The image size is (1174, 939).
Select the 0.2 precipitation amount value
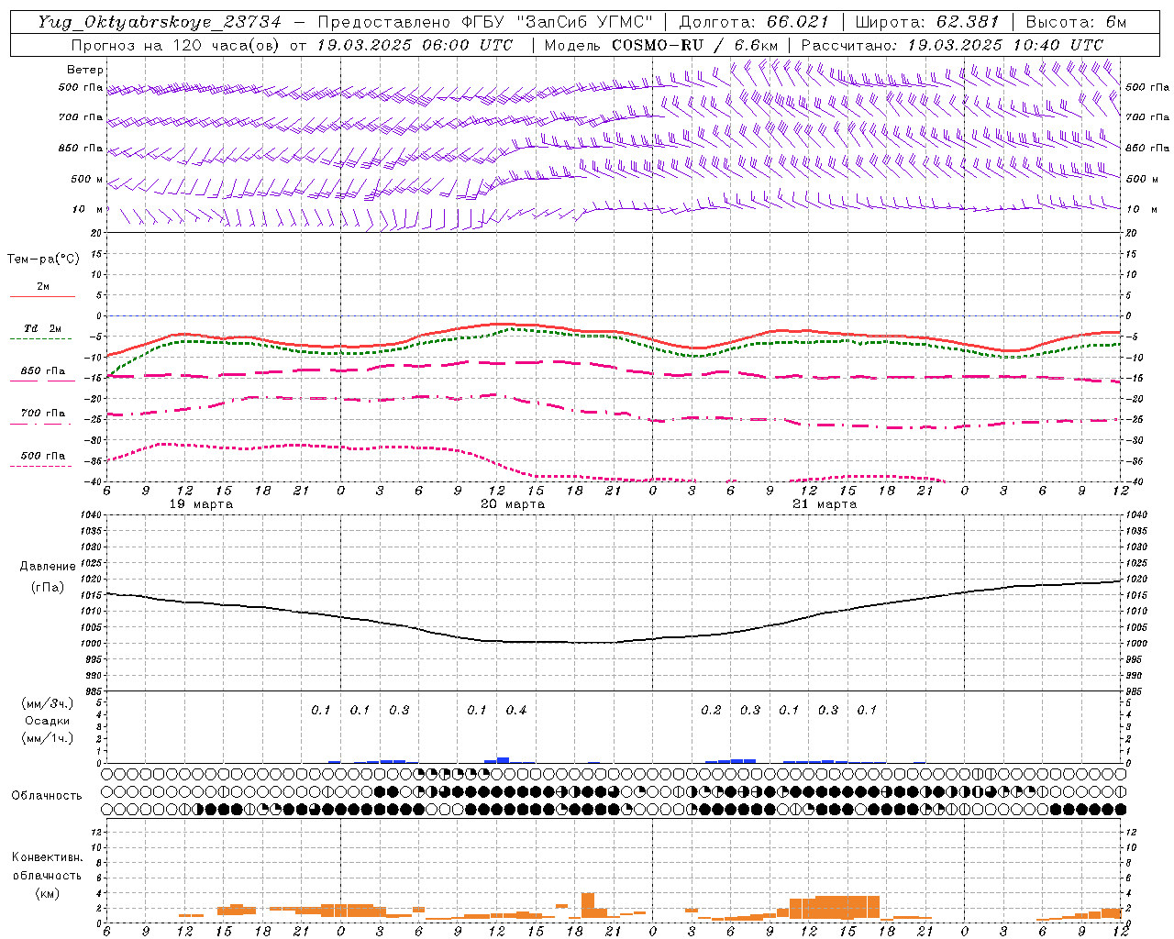point(711,710)
